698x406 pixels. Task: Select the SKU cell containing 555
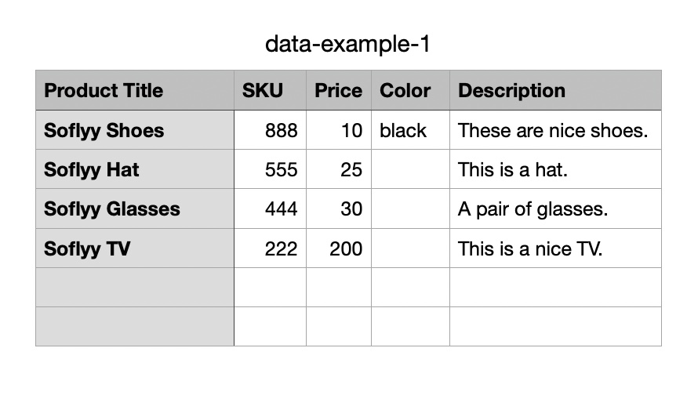[x=270, y=169]
